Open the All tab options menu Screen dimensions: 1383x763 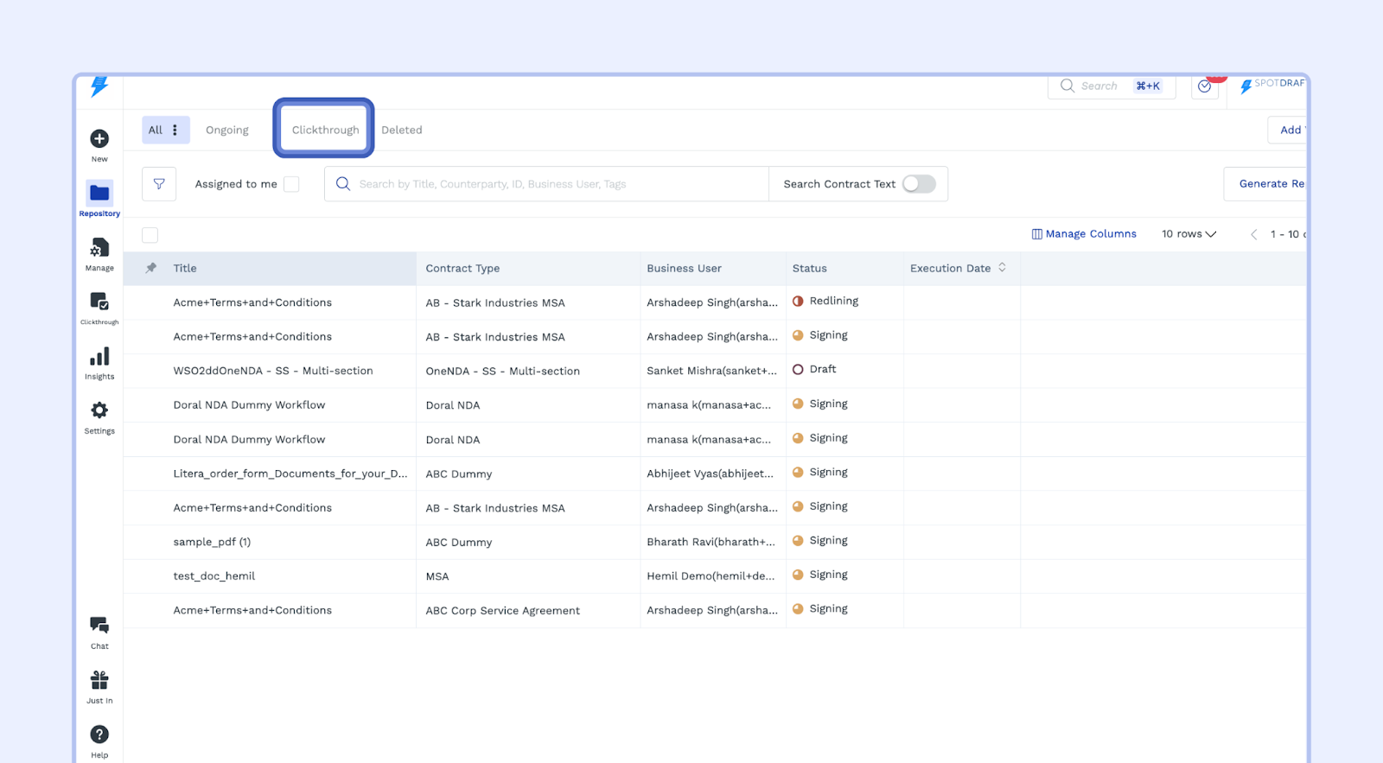[175, 130]
